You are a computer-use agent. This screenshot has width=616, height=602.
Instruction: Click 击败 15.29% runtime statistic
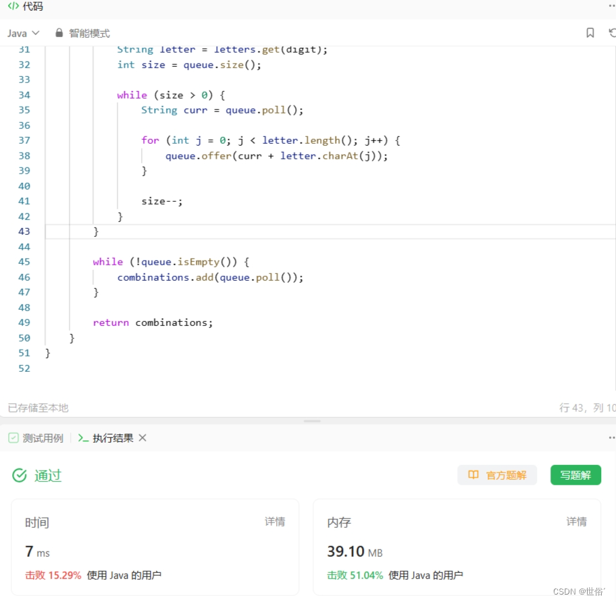click(x=53, y=576)
